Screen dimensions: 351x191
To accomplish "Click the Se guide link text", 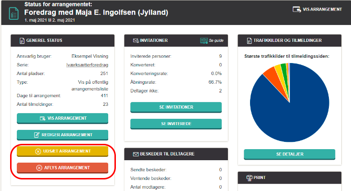I will 216,40.
